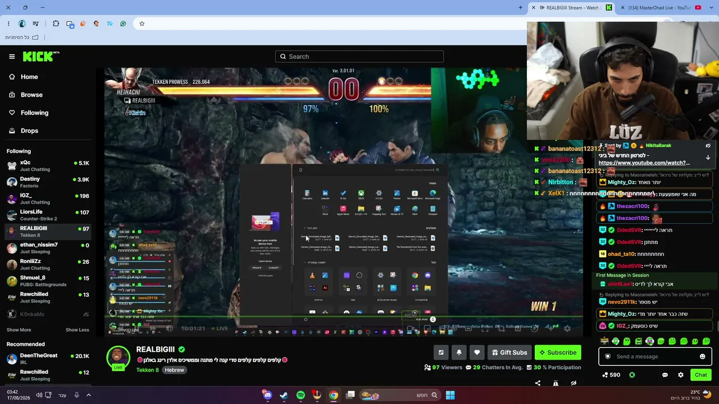
Task: Expand the pinned message down arrow
Action: point(708,157)
